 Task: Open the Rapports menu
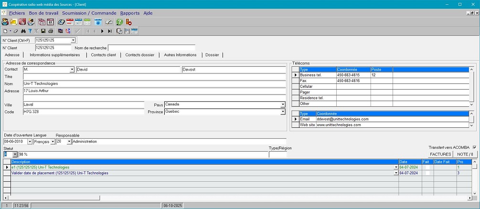pyautogui.click(x=129, y=13)
